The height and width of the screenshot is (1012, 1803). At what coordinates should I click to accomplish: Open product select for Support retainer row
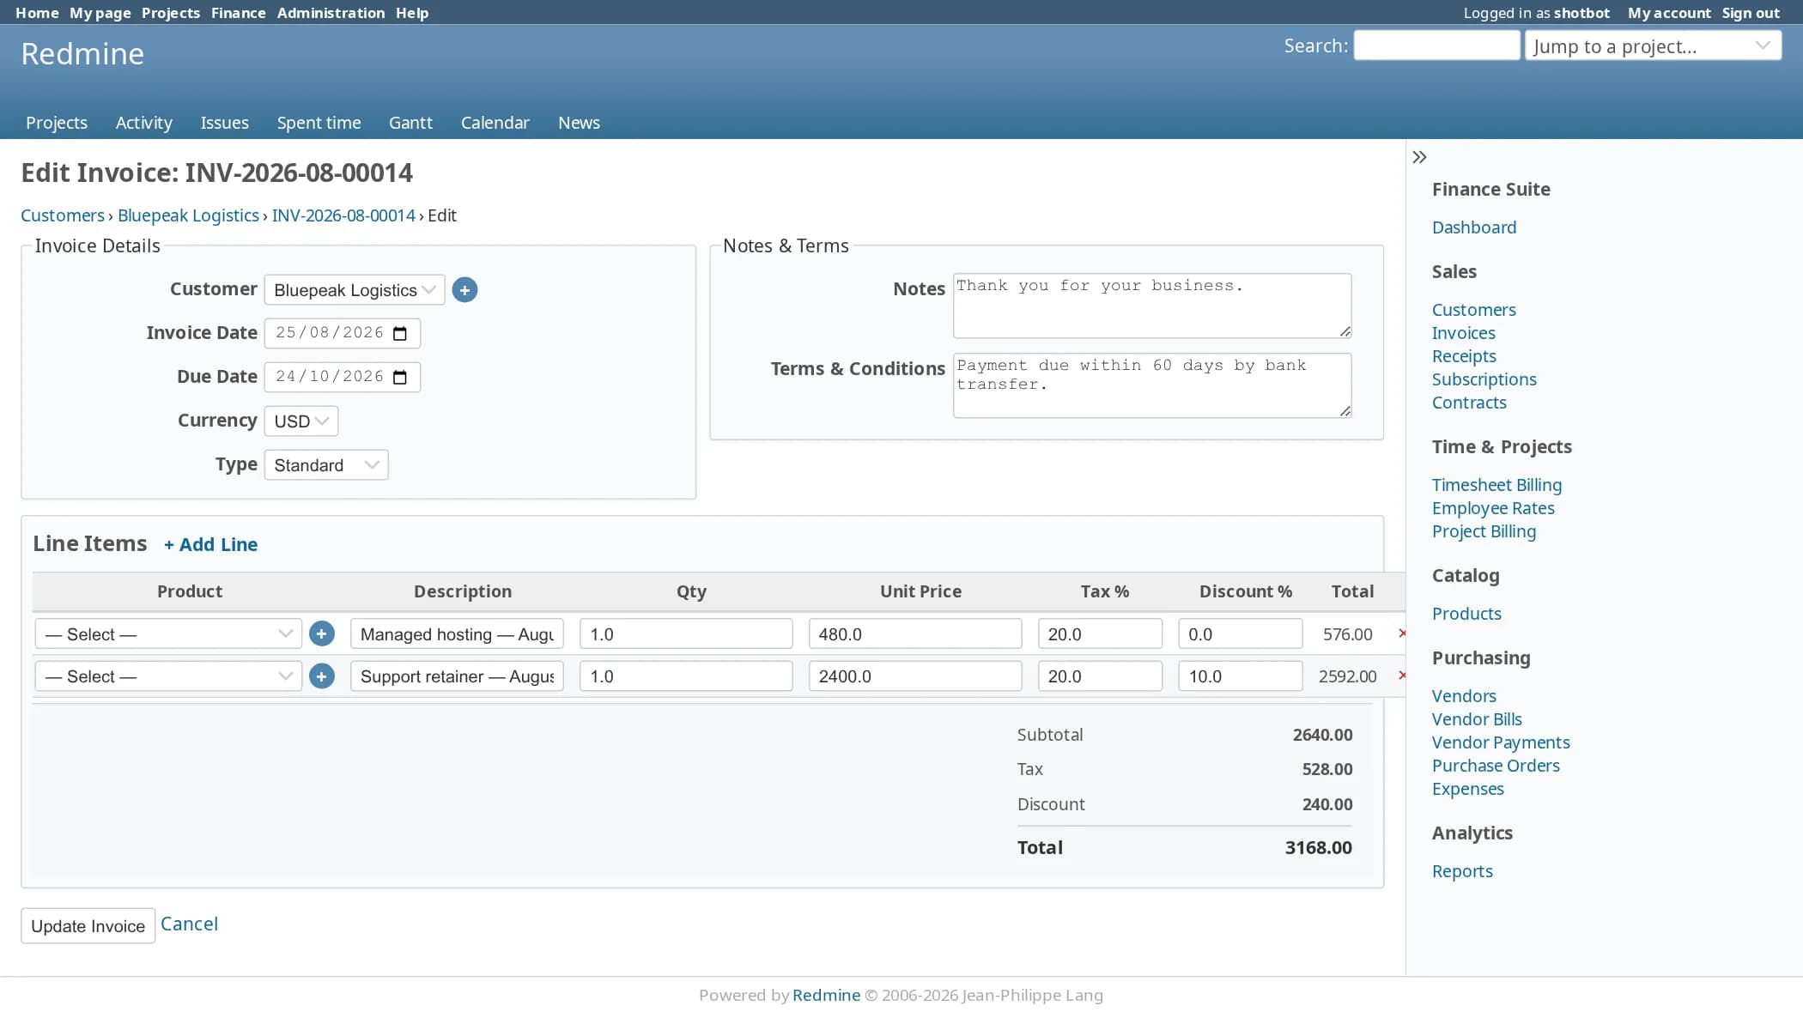[x=168, y=676]
